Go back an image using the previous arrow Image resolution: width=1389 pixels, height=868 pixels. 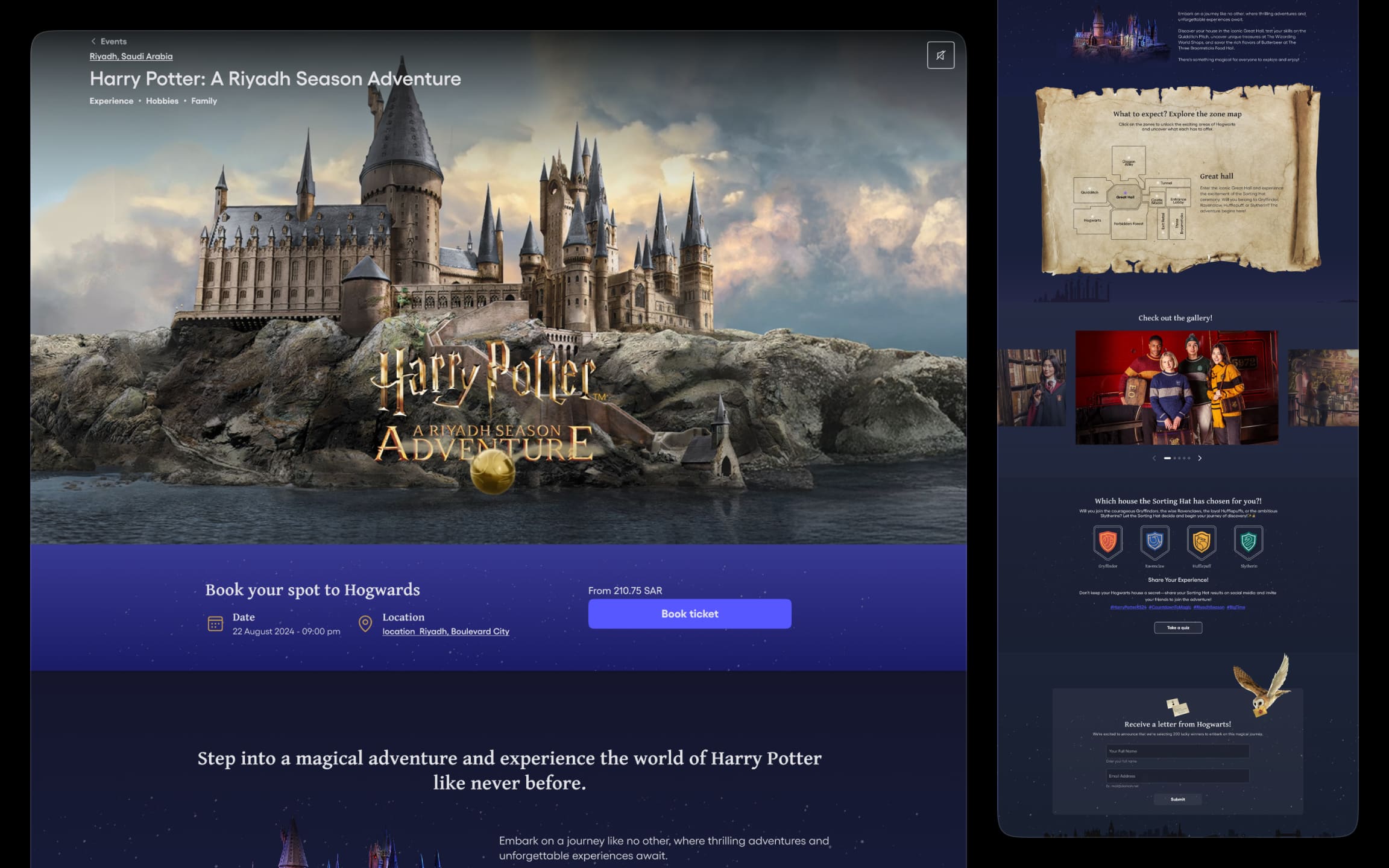tap(1154, 459)
